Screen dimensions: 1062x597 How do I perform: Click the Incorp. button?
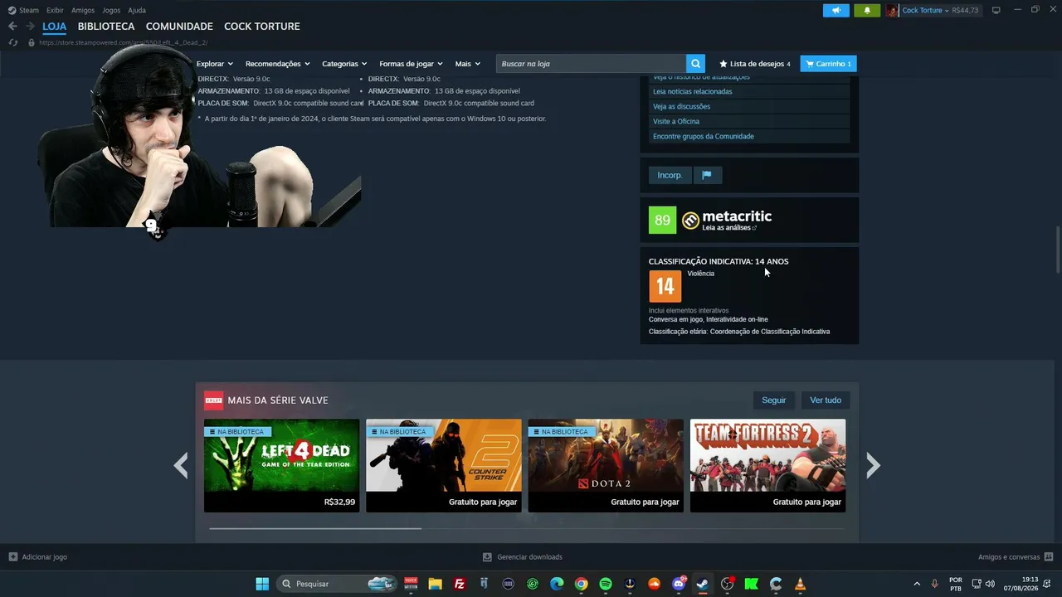(670, 175)
